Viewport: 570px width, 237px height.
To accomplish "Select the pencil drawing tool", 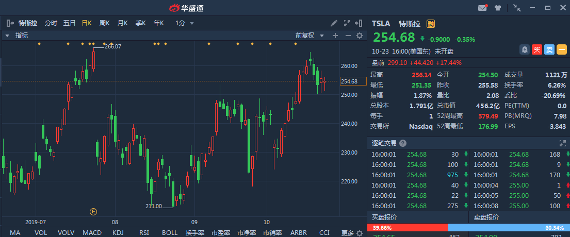I will coord(334,23).
